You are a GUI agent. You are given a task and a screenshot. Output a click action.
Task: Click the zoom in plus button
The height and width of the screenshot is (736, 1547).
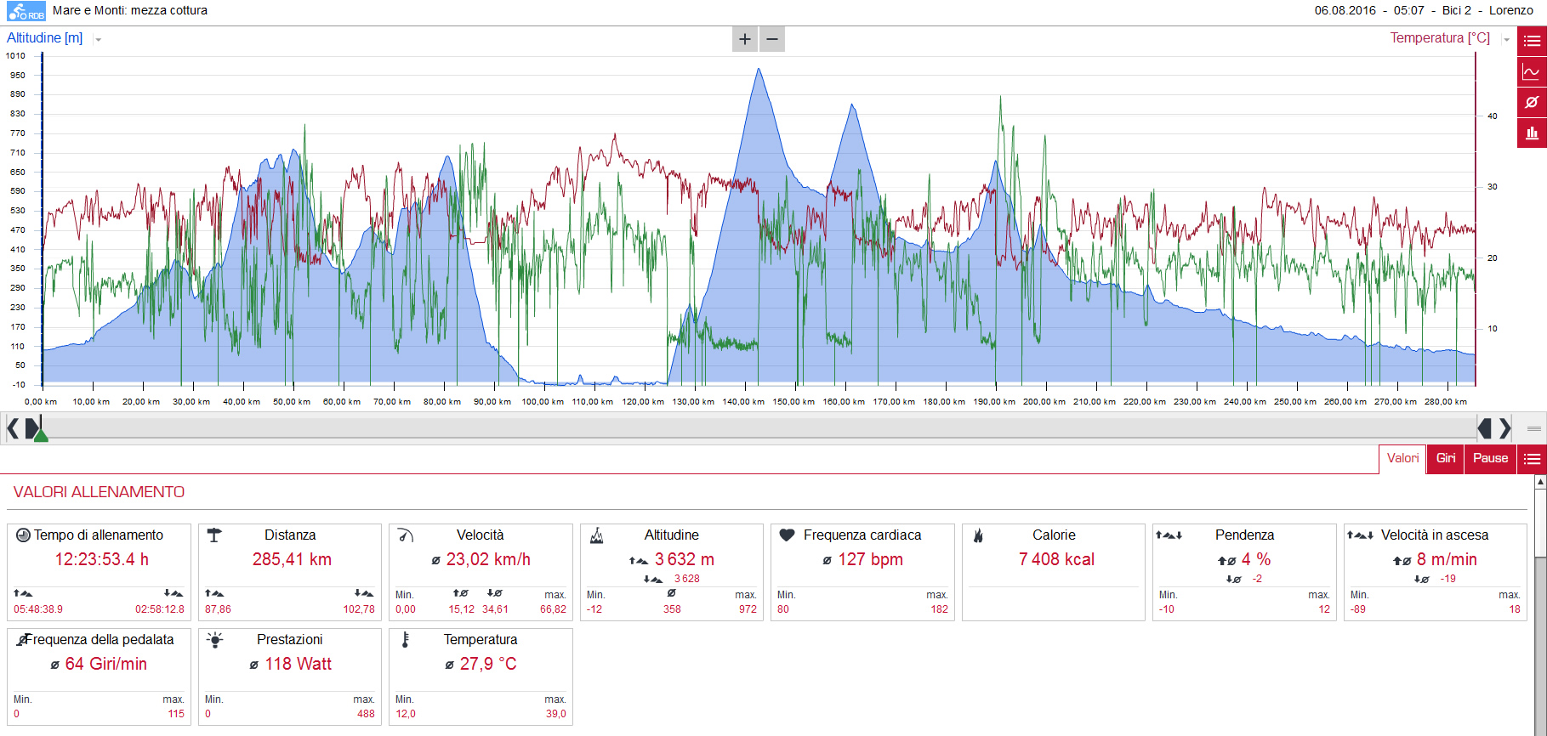pyautogui.click(x=745, y=39)
